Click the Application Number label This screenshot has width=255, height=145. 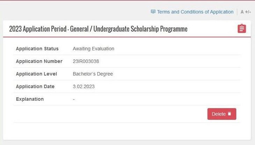[x=39, y=61]
